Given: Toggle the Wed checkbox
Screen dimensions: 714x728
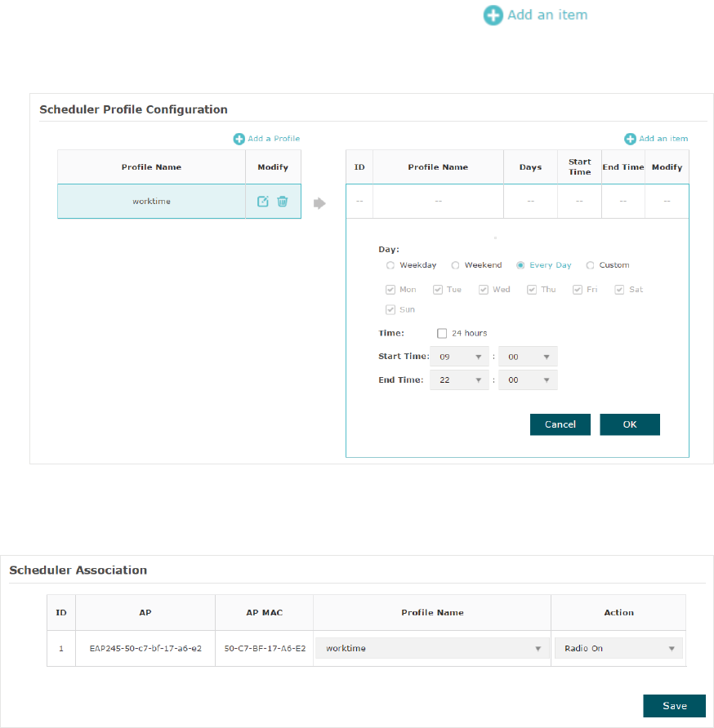Looking at the screenshot, I should tap(484, 290).
